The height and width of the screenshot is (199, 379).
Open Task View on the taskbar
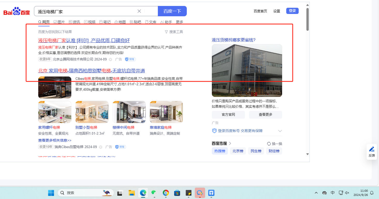pos(120,193)
